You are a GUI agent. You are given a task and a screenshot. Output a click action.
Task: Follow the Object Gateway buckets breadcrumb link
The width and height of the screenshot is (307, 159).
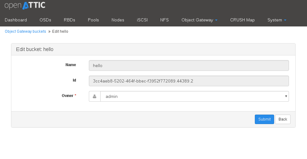[25, 31]
